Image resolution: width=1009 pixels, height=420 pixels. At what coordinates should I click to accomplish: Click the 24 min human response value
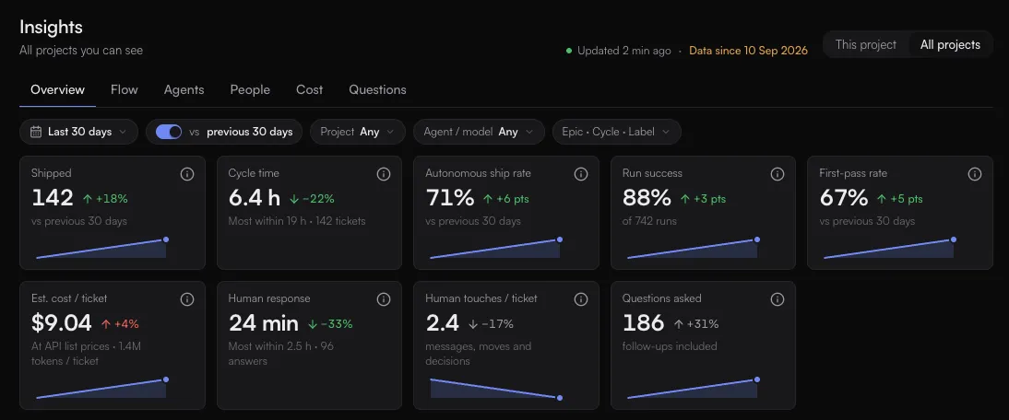(263, 323)
